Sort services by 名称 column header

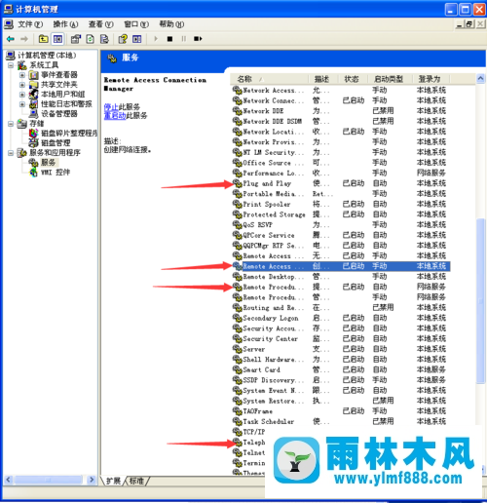point(269,79)
